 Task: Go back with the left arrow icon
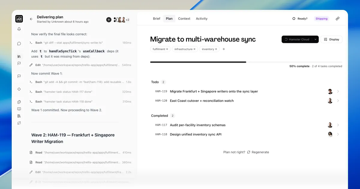[31, 19]
